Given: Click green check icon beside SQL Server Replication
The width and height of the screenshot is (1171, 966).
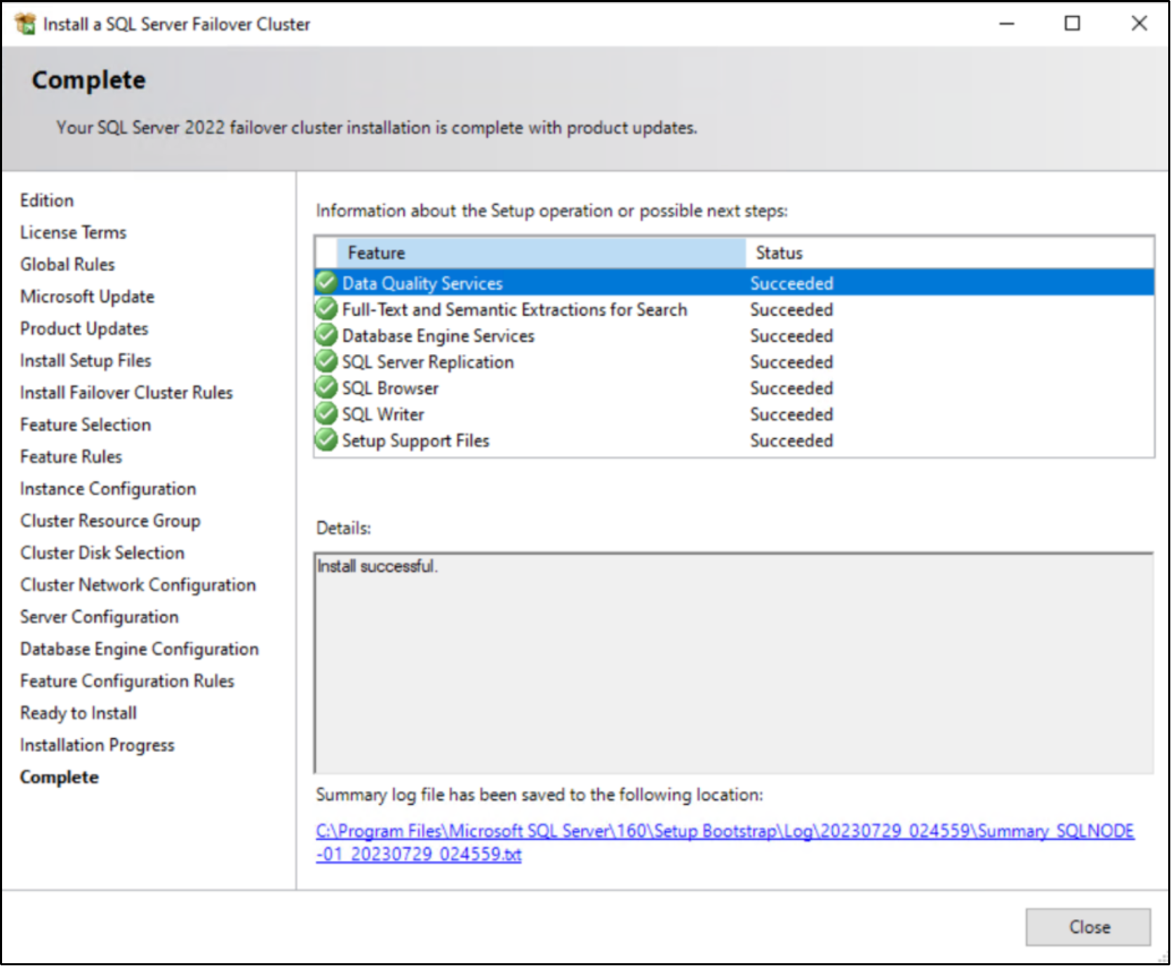Looking at the screenshot, I should [326, 361].
